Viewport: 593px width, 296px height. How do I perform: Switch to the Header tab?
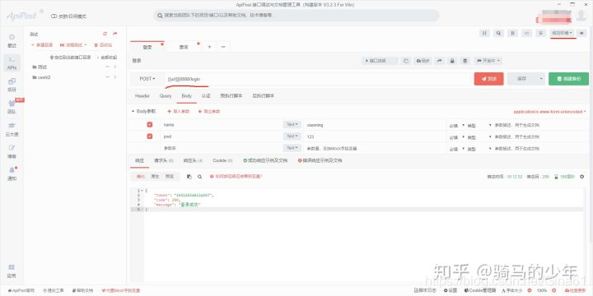tap(142, 96)
